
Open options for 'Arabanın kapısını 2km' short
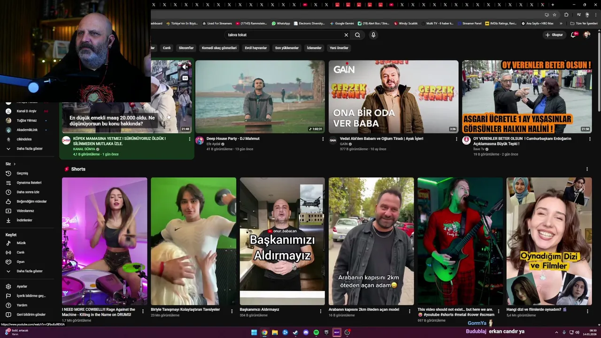click(x=409, y=311)
